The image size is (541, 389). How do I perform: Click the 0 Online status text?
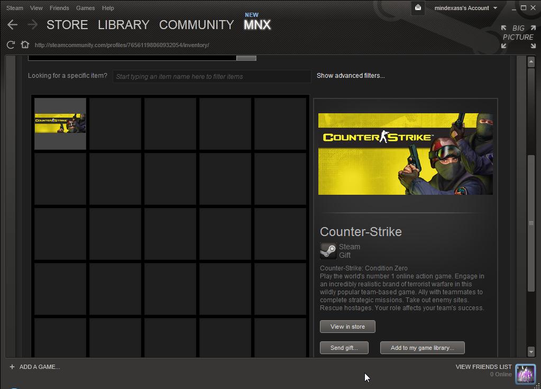[501, 375]
